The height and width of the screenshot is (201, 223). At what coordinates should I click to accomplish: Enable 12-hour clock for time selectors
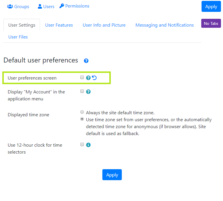82,144
